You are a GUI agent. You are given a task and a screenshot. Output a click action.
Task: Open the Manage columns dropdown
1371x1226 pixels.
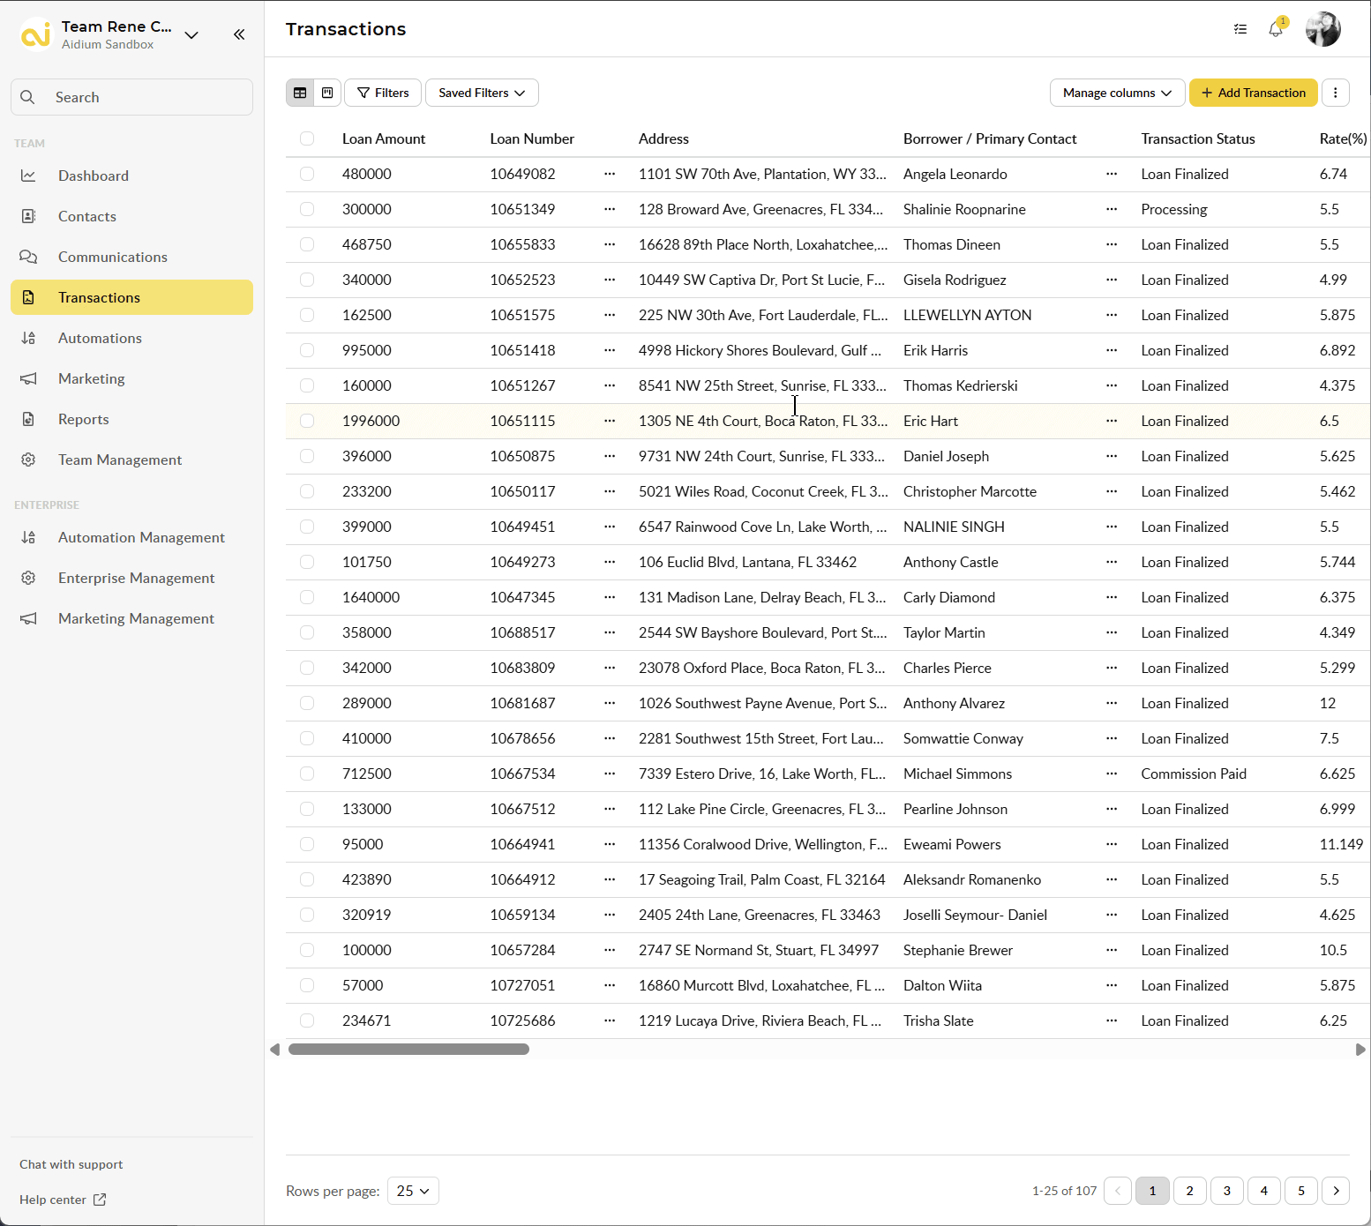click(x=1117, y=93)
